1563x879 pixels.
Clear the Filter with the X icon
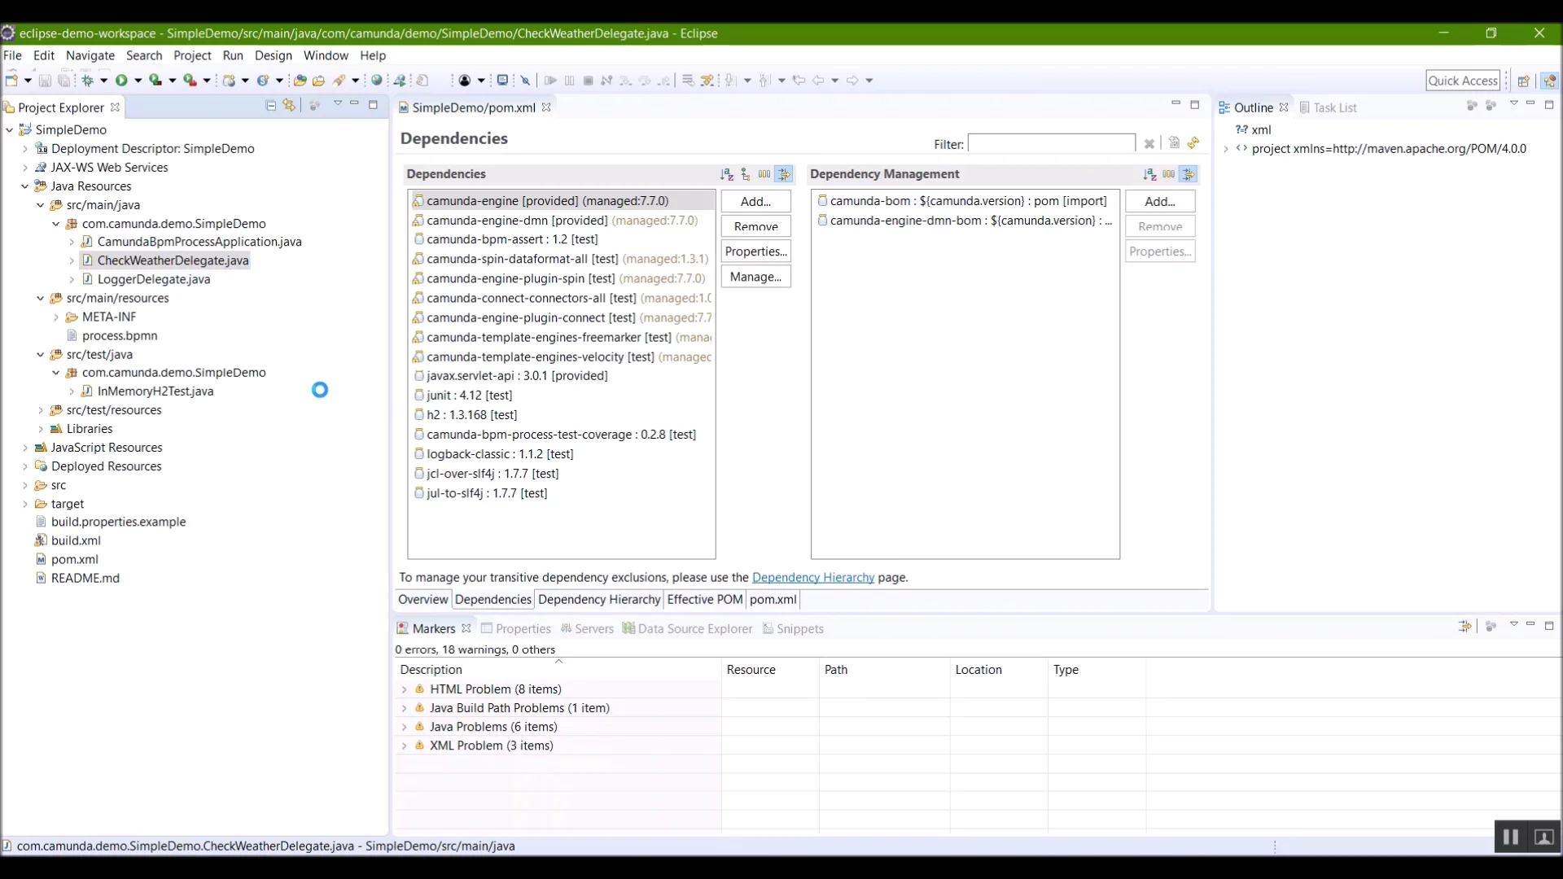coord(1149,144)
